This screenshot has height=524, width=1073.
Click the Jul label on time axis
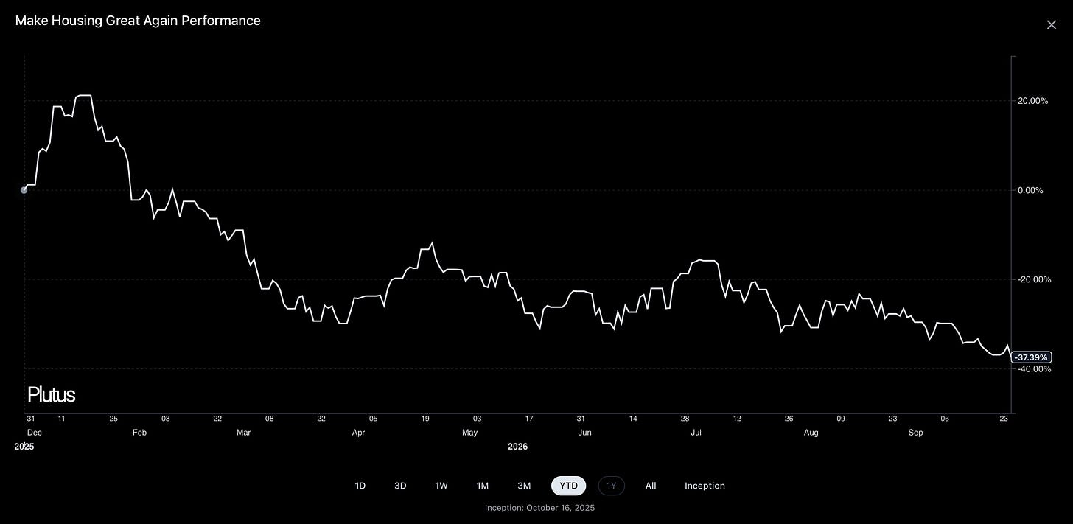click(x=696, y=433)
